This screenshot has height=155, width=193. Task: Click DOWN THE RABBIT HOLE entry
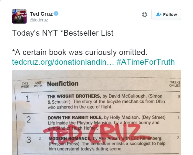coord(107,123)
